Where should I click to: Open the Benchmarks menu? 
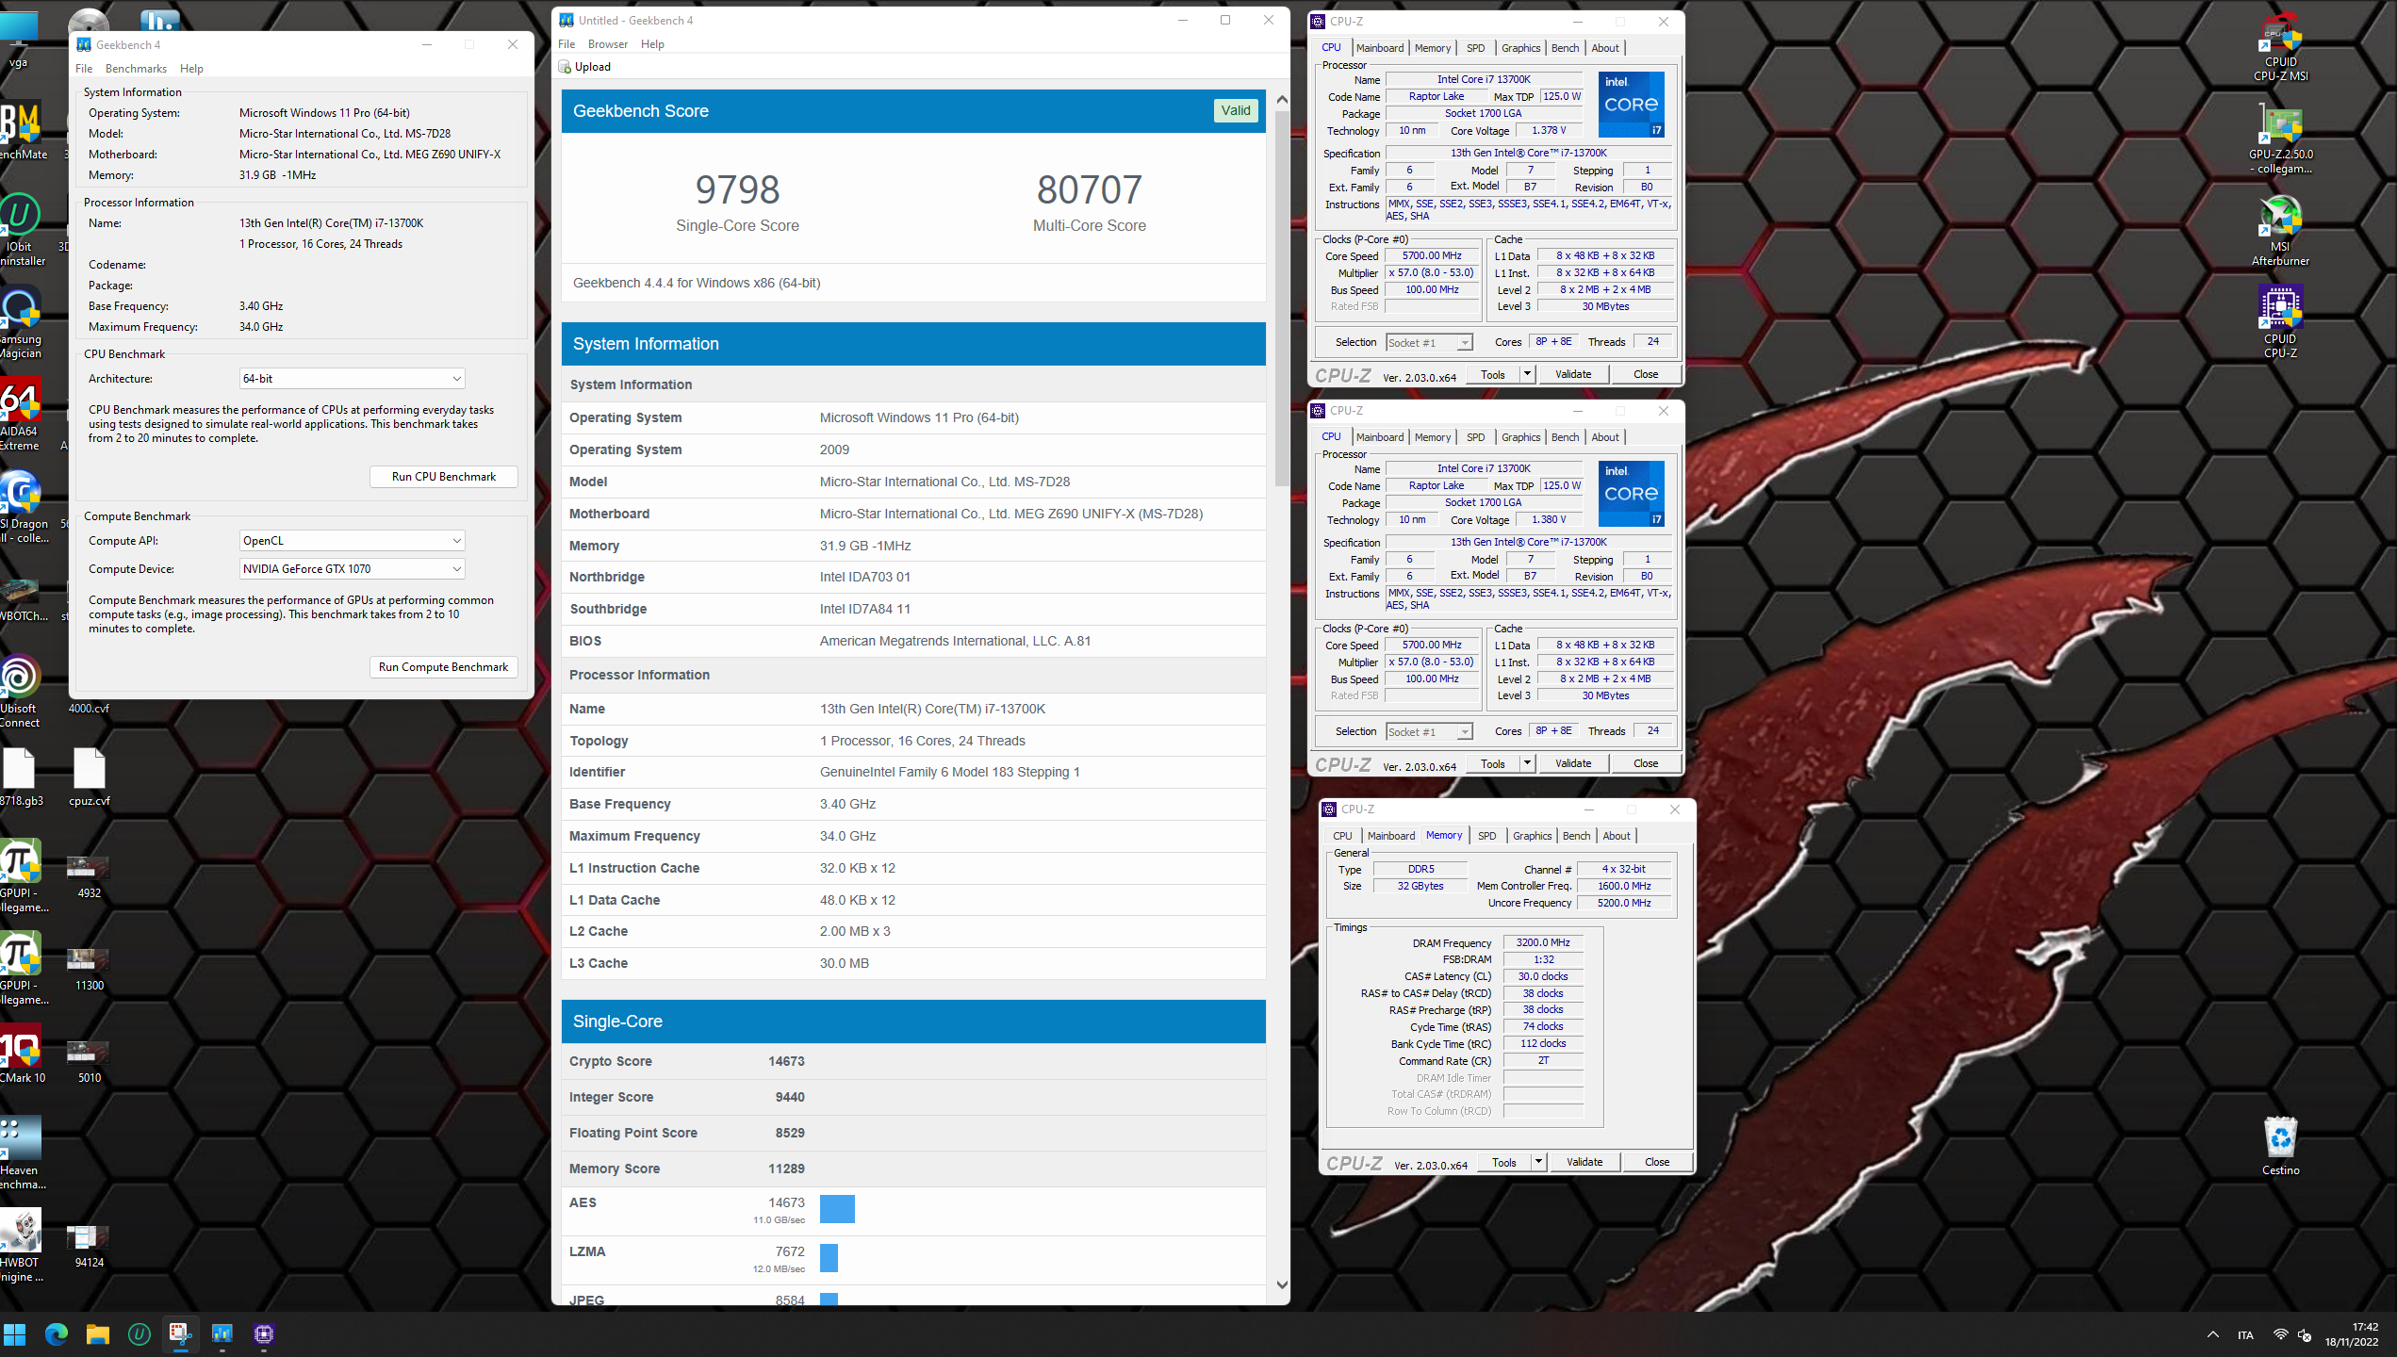click(136, 69)
